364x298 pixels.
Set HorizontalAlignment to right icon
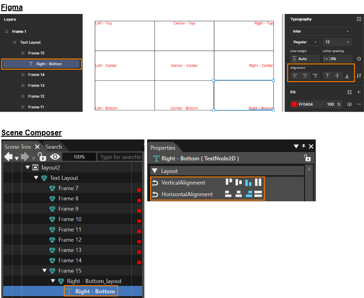[x=249, y=194]
